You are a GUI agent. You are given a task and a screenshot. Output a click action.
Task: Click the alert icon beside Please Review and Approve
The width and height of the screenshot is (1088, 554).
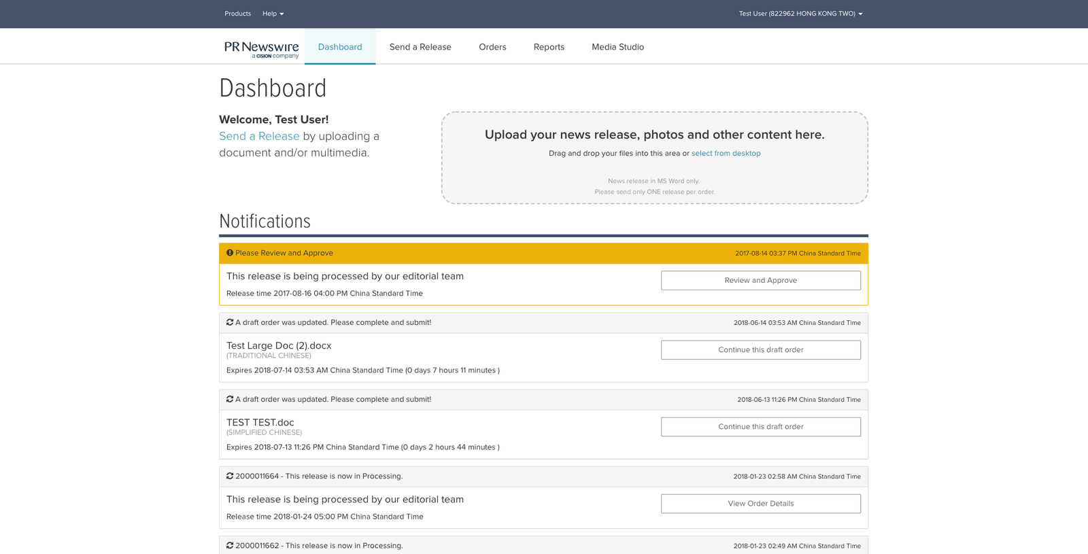point(230,253)
